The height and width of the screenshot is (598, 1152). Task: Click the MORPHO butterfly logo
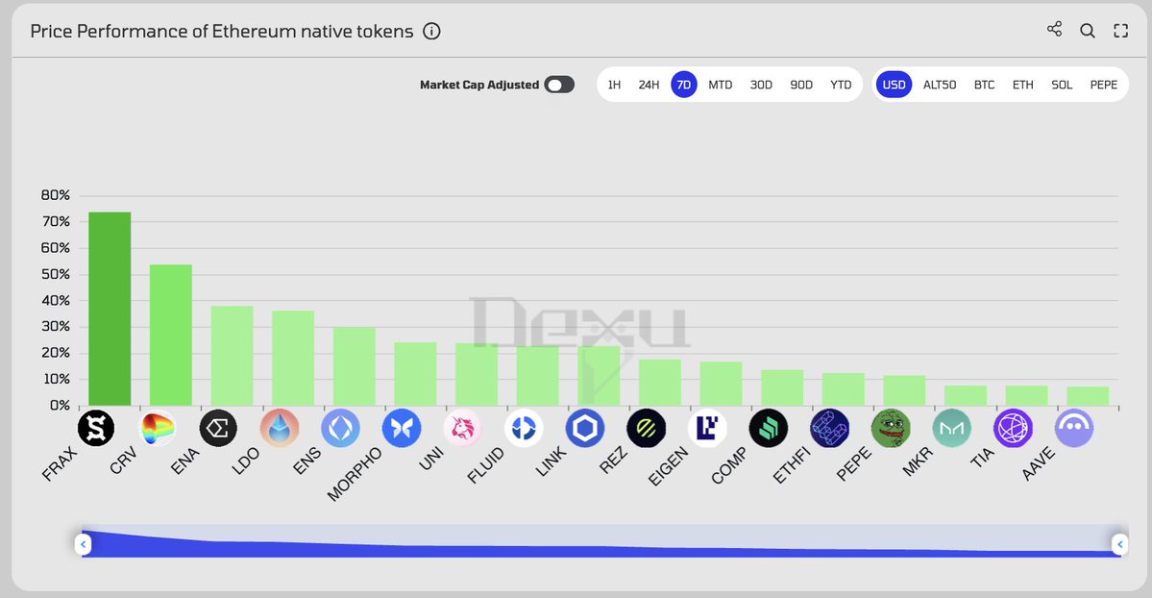402,428
